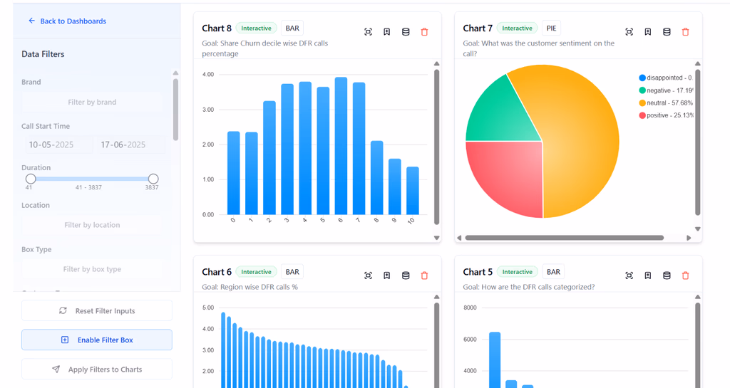This screenshot has height=388, width=730.
Task: Open the Filter by location dropdown
Action: [92, 224]
